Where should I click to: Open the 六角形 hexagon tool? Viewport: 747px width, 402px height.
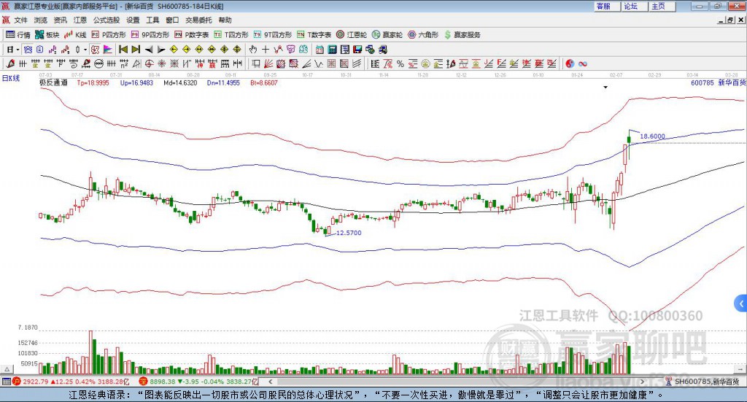(423, 35)
